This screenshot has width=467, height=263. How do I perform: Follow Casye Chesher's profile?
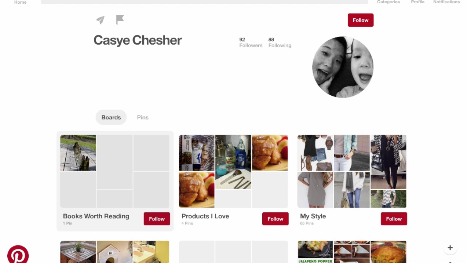click(360, 20)
